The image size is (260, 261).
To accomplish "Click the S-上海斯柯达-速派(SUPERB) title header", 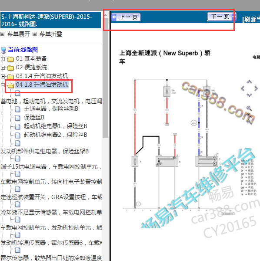I will pos(50,20).
